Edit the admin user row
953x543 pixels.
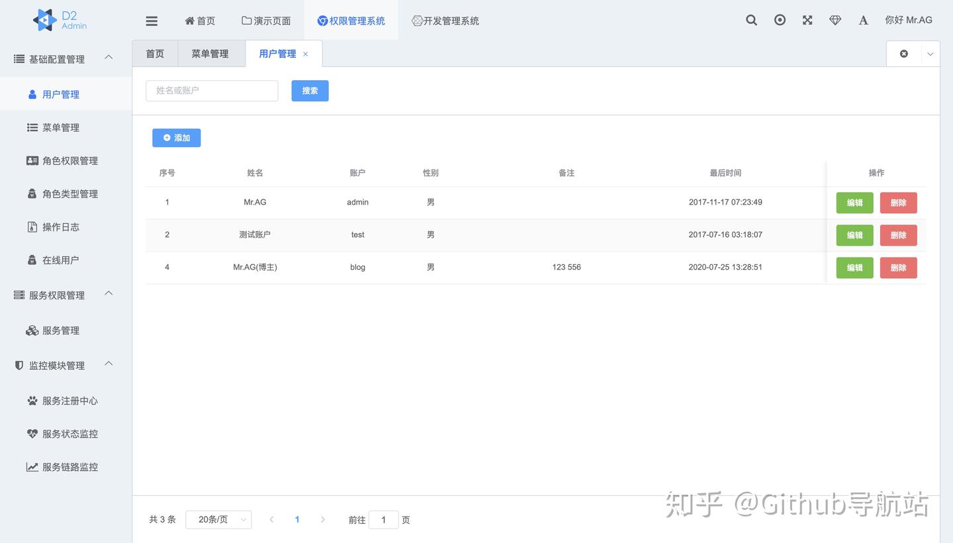pyautogui.click(x=854, y=203)
